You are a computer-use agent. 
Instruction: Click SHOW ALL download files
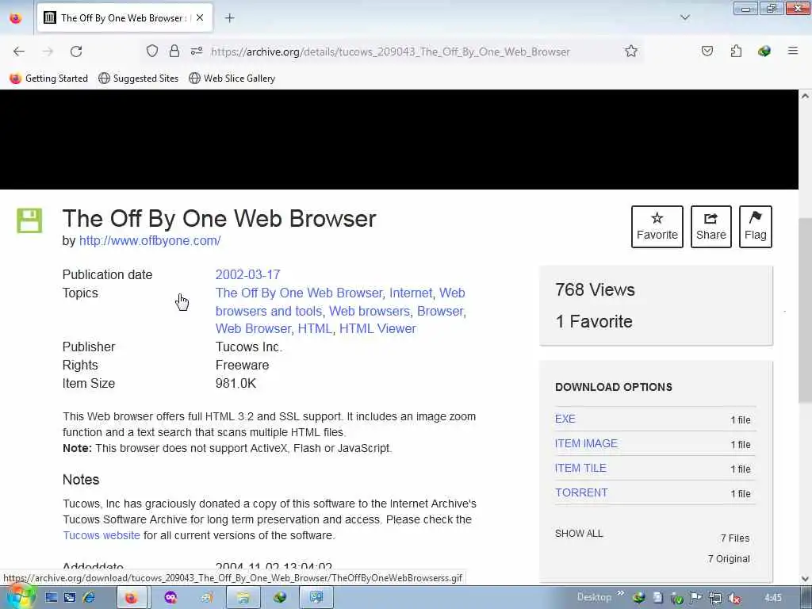click(x=579, y=534)
